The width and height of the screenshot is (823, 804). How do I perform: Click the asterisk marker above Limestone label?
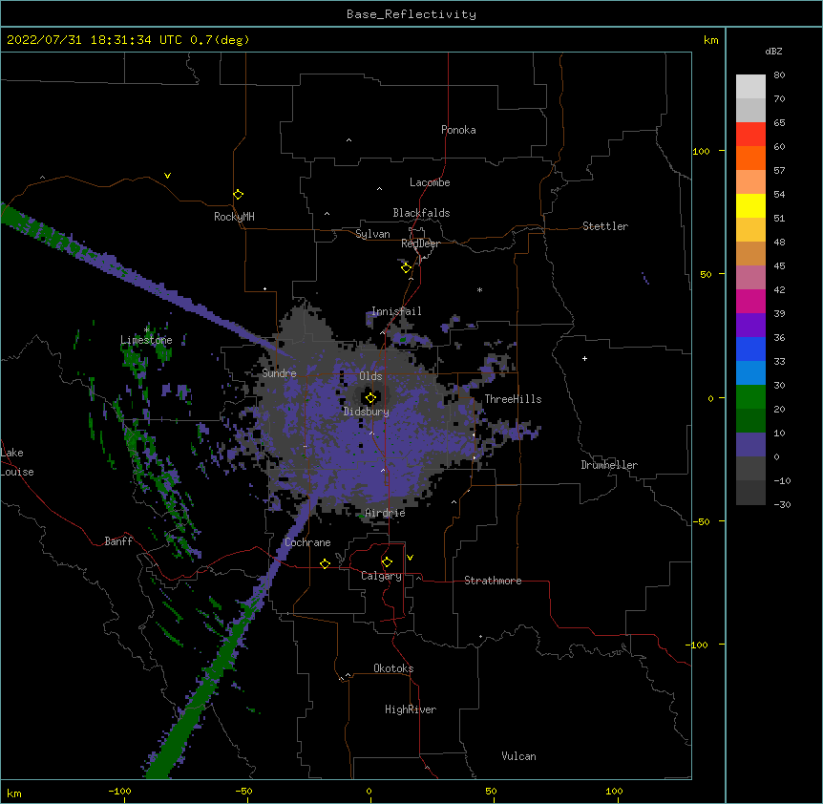click(146, 329)
